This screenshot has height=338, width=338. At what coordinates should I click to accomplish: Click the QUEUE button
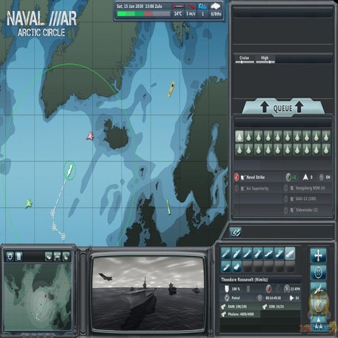pyautogui.click(x=283, y=108)
